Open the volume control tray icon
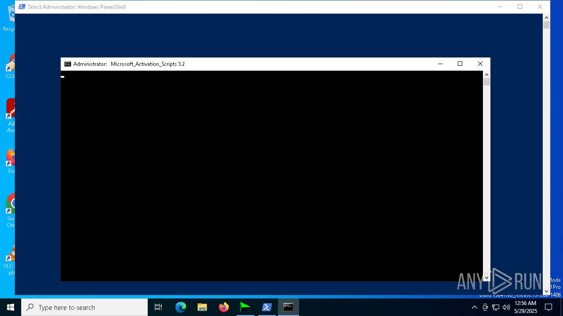 click(506, 307)
